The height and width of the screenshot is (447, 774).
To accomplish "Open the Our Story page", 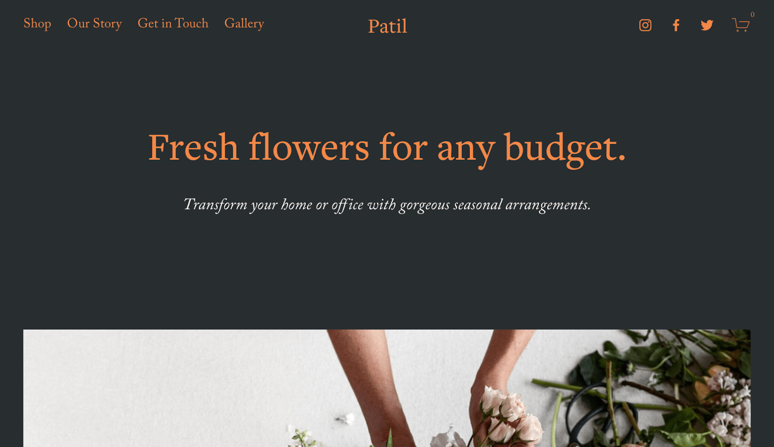I will point(94,24).
